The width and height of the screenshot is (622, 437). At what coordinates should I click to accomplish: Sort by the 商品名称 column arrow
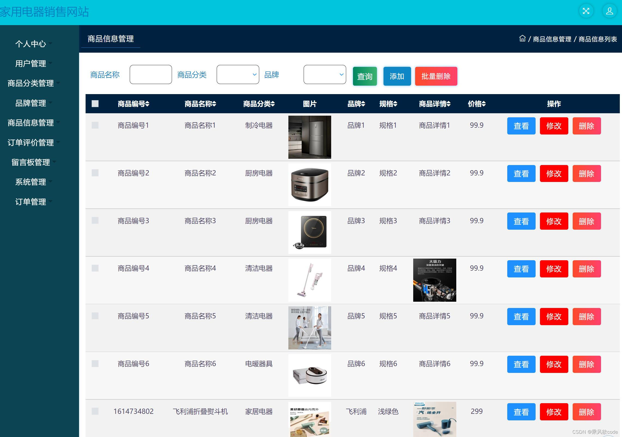[x=214, y=104]
